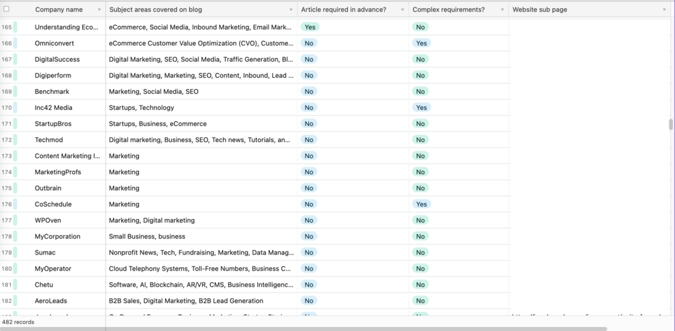Click the Company name column header
675x331 pixels.
(59, 9)
